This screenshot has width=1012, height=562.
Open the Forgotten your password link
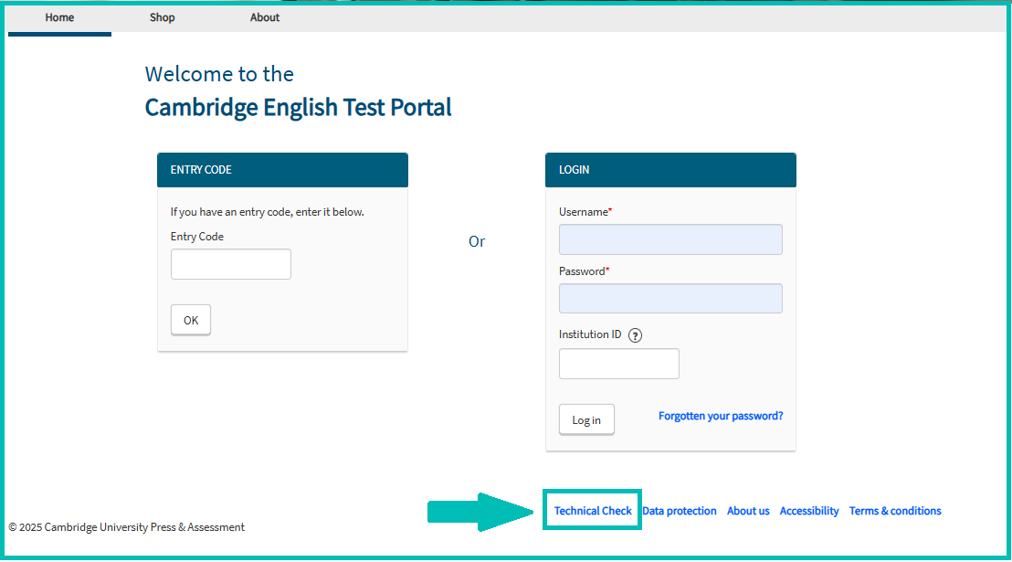[721, 416]
